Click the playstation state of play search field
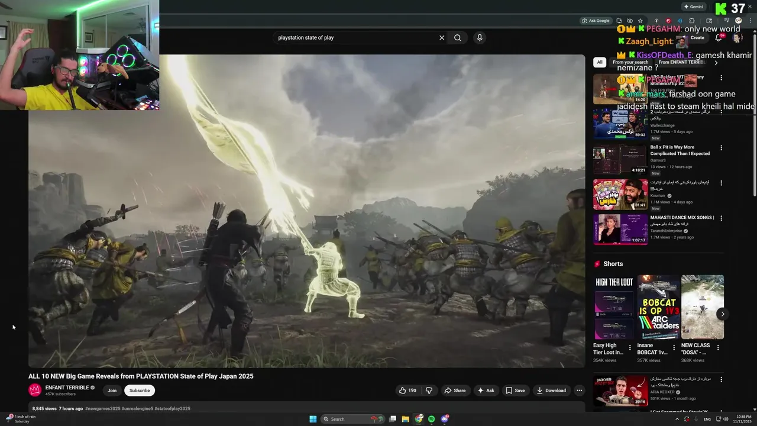The width and height of the screenshot is (757, 426). point(355,38)
